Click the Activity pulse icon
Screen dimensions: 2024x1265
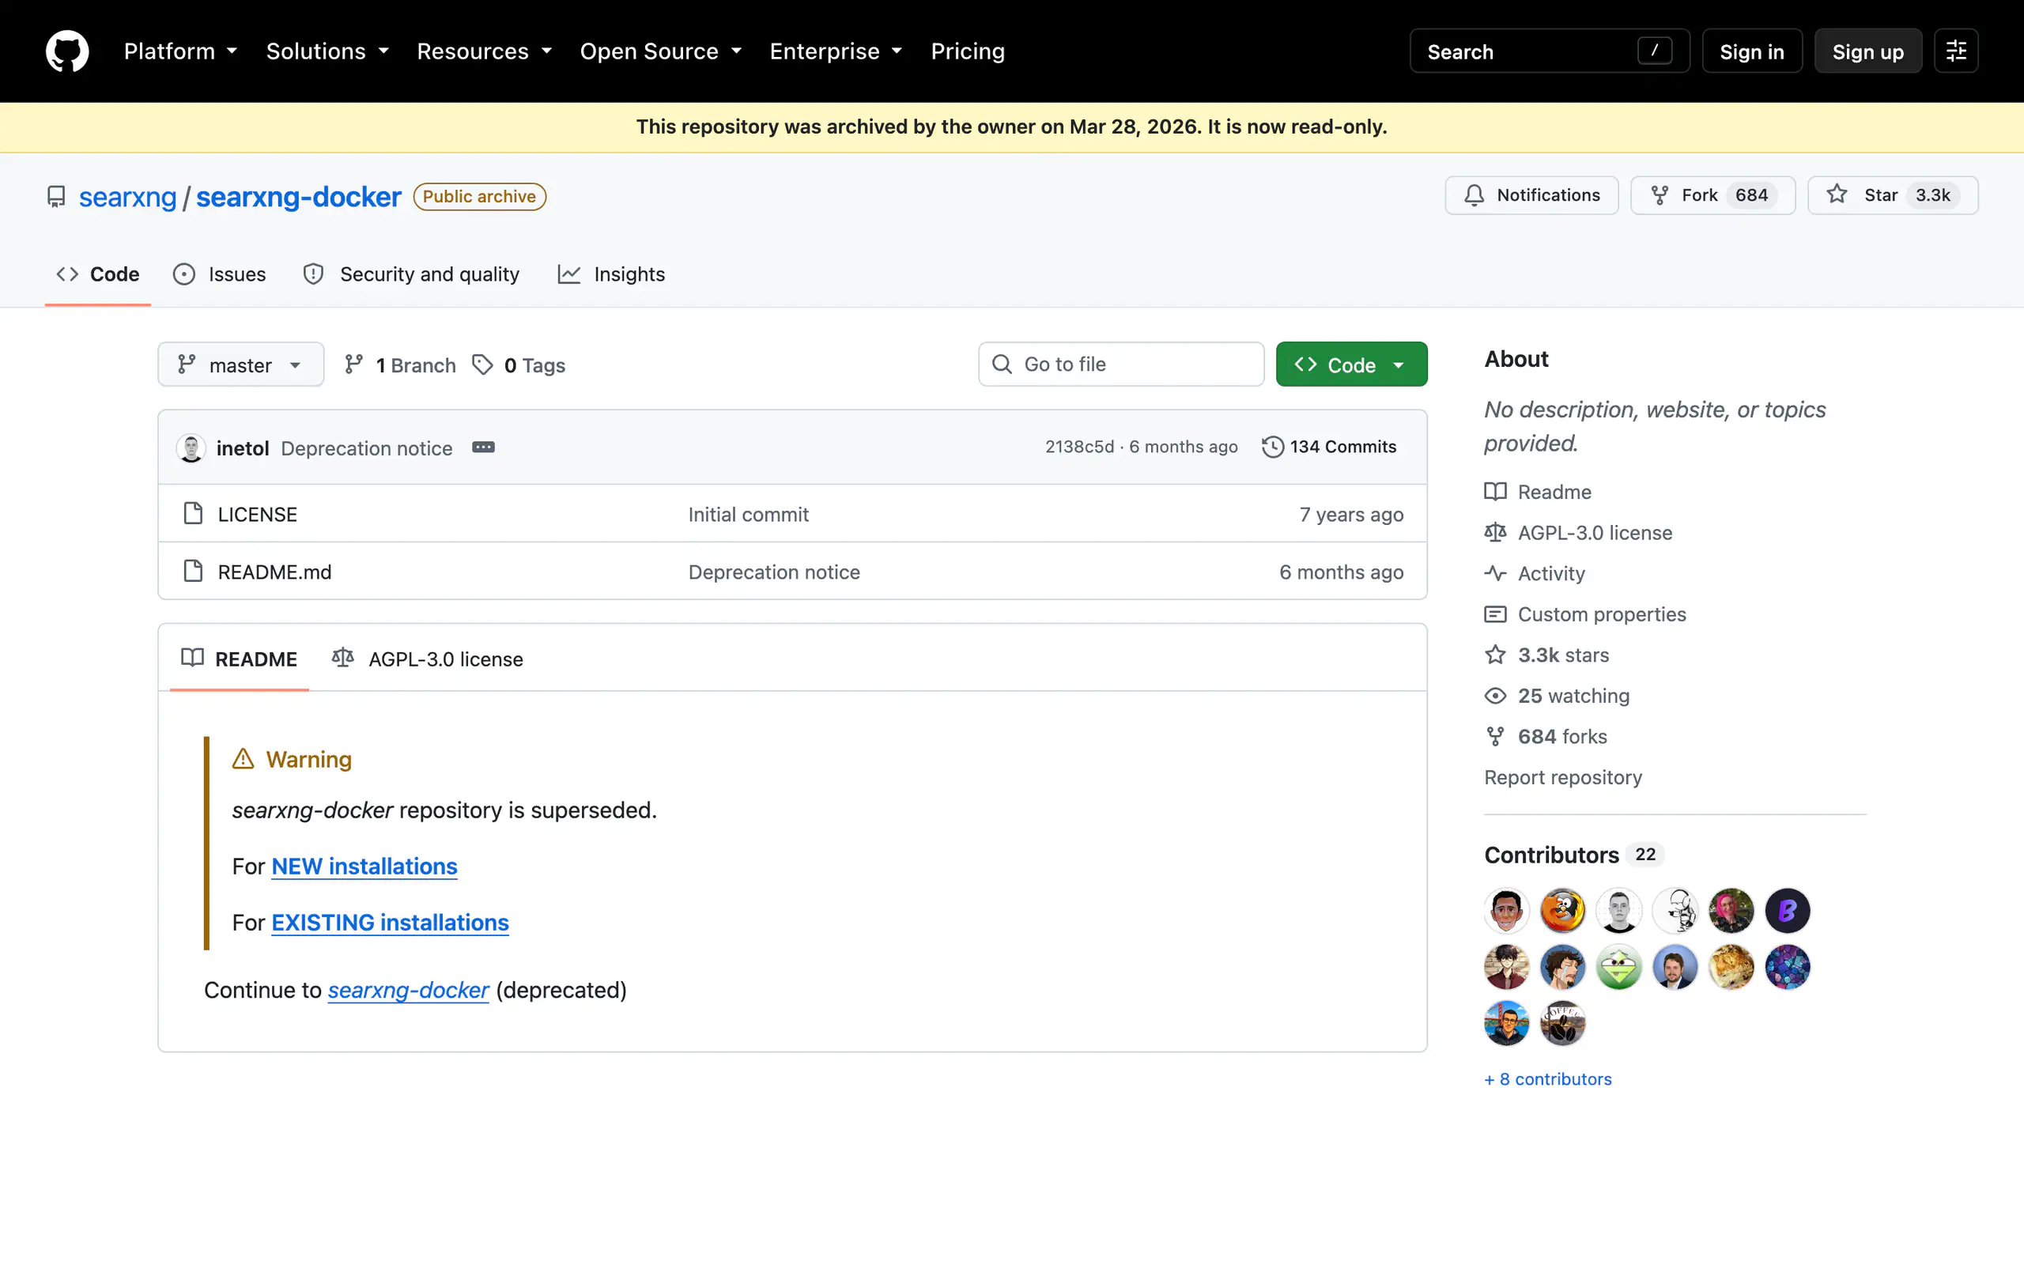pos(1494,573)
